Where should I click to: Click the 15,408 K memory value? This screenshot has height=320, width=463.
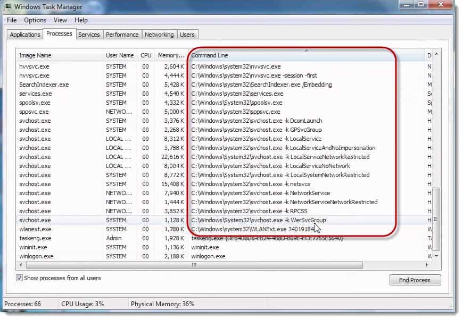pos(172,184)
